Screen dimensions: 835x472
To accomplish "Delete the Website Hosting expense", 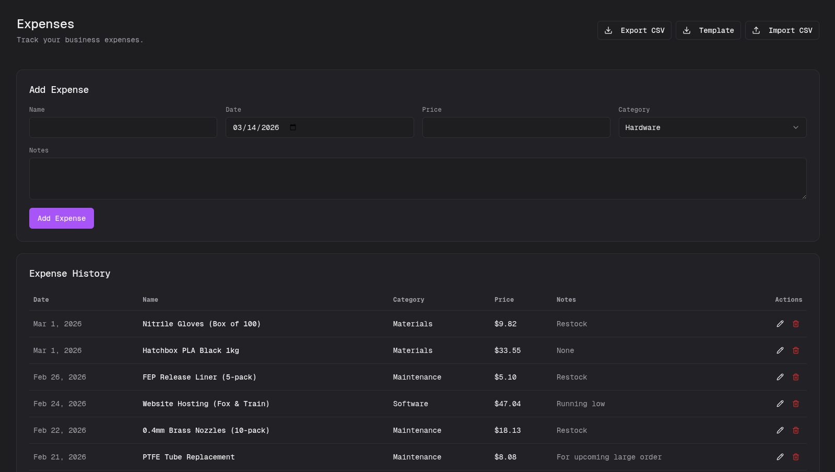I will (x=796, y=404).
